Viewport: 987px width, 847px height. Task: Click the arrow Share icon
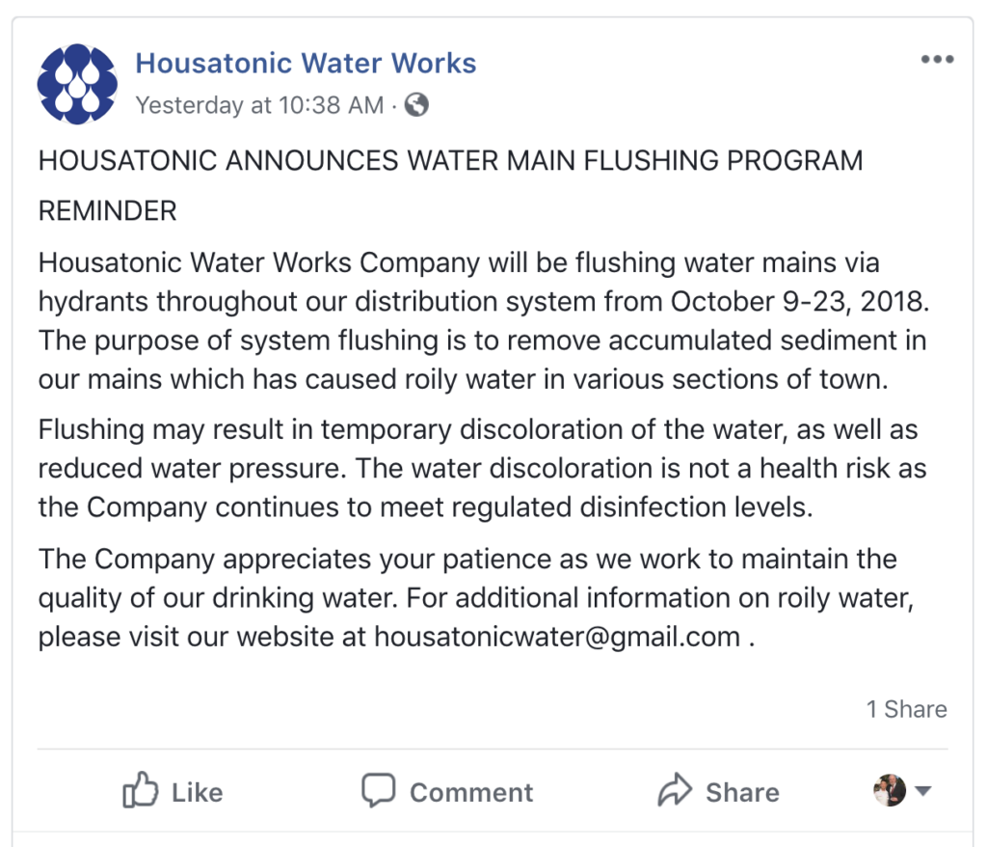tap(675, 790)
